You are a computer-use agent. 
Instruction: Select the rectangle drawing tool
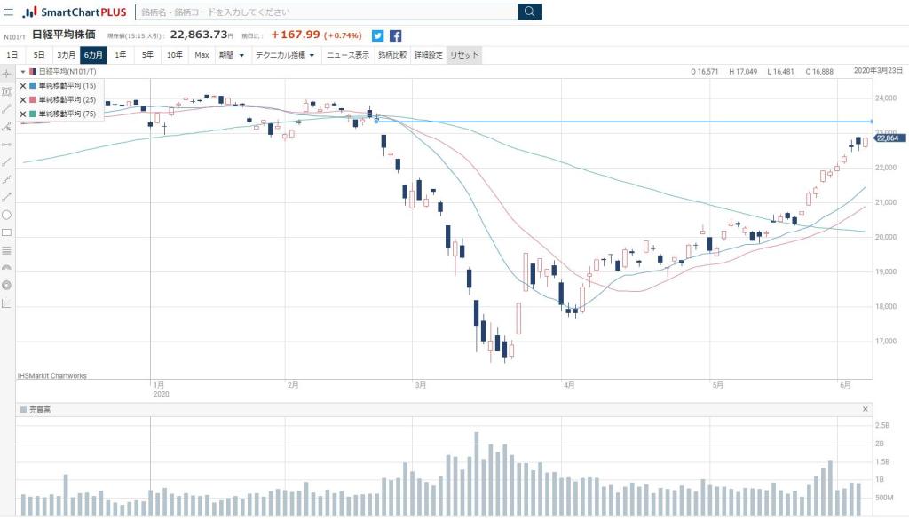6,232
